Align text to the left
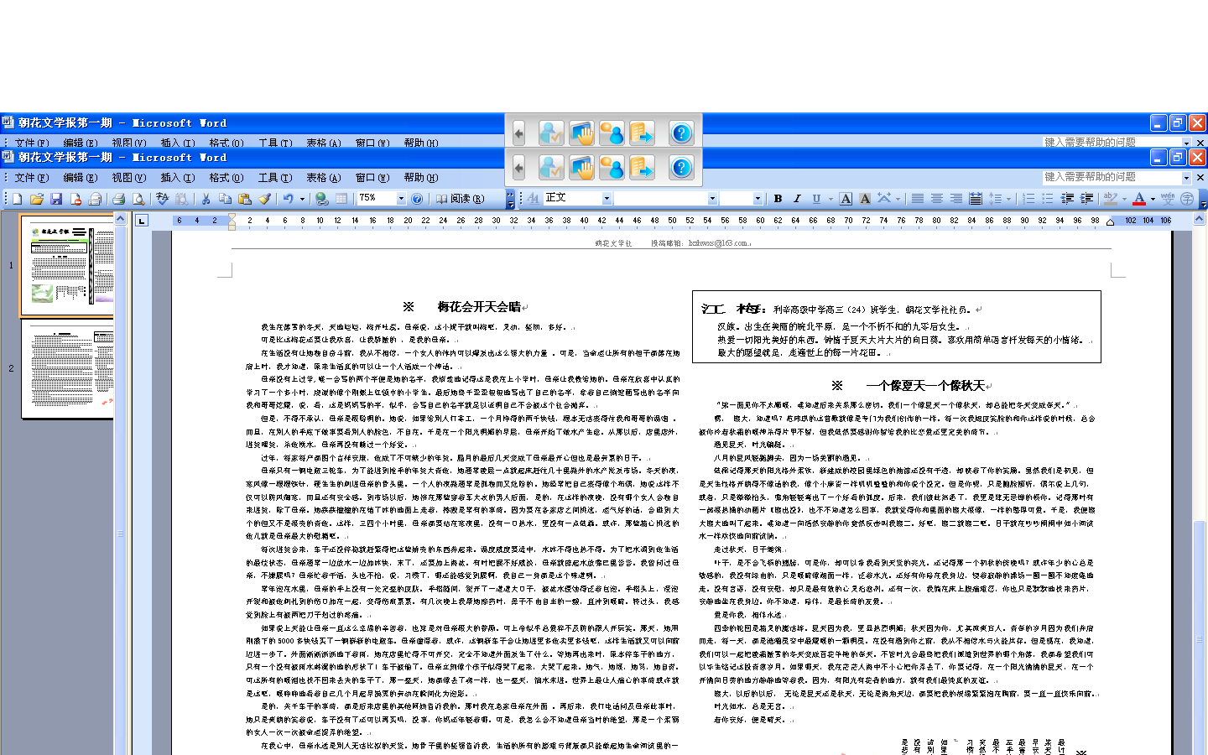The height and width of the screenshot is (755, 1208). 918,199
